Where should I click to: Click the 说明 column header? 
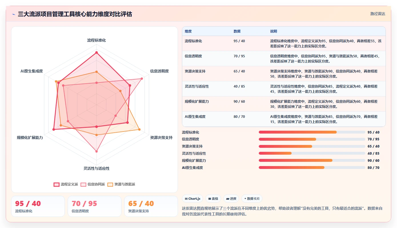274,31
